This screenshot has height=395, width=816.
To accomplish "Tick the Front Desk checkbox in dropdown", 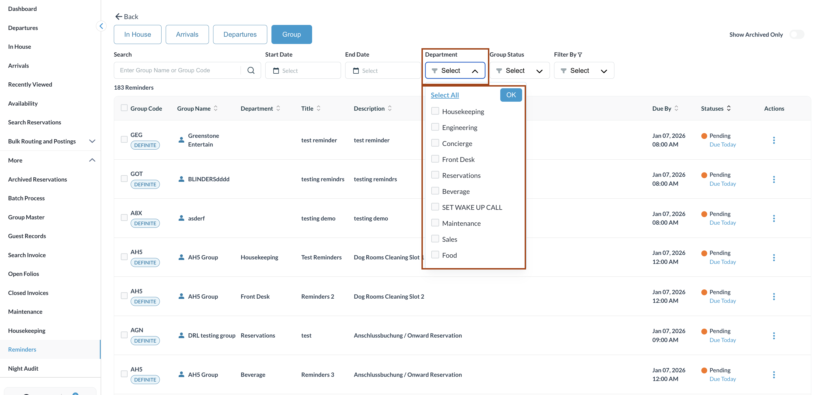I will click(435, 159).
